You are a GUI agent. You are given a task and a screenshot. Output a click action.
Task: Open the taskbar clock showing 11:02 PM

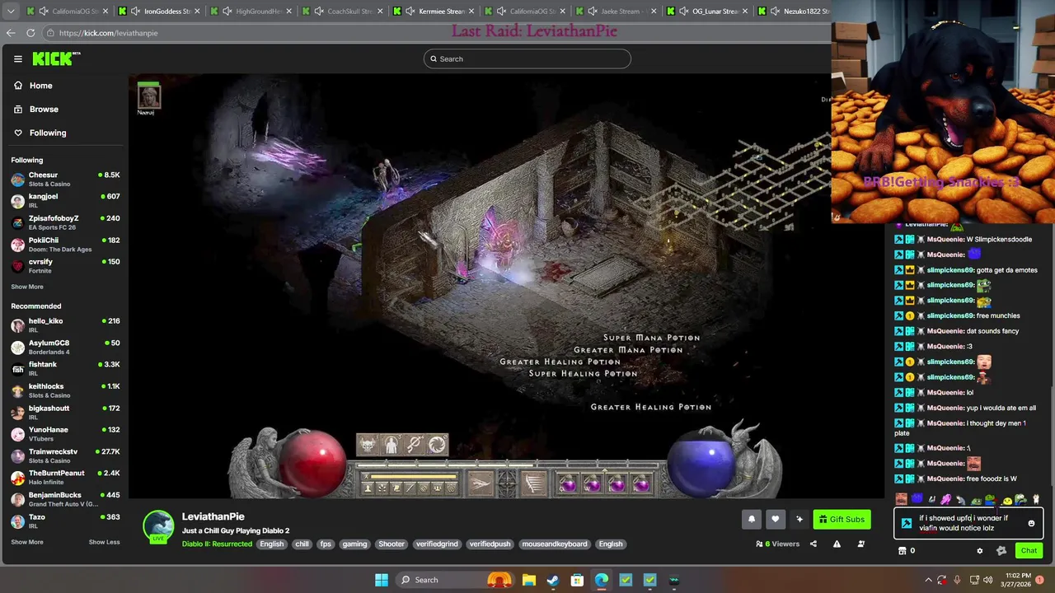pyautogui.click(x=1019, y=580)
